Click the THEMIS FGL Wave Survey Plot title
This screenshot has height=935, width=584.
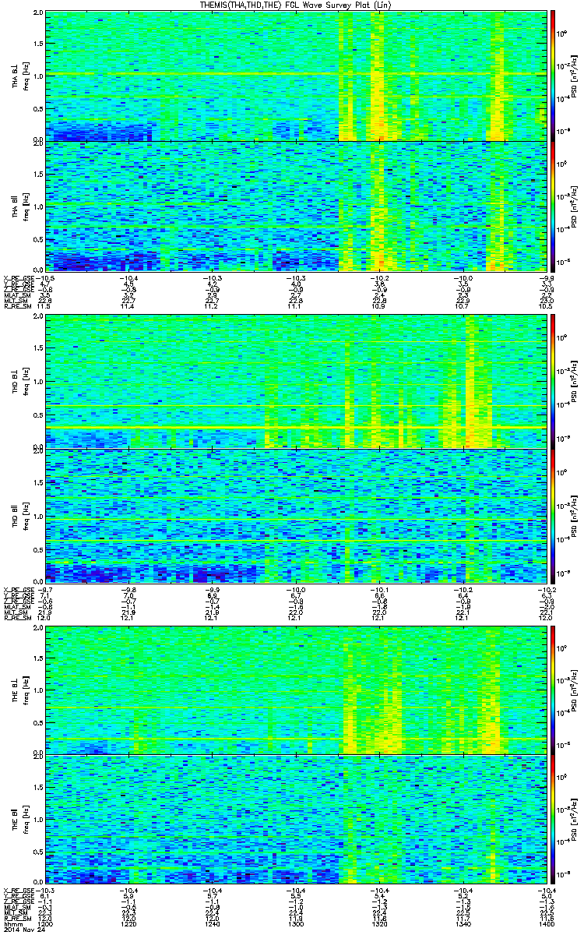pyautogui.click(x=295, y=5)
